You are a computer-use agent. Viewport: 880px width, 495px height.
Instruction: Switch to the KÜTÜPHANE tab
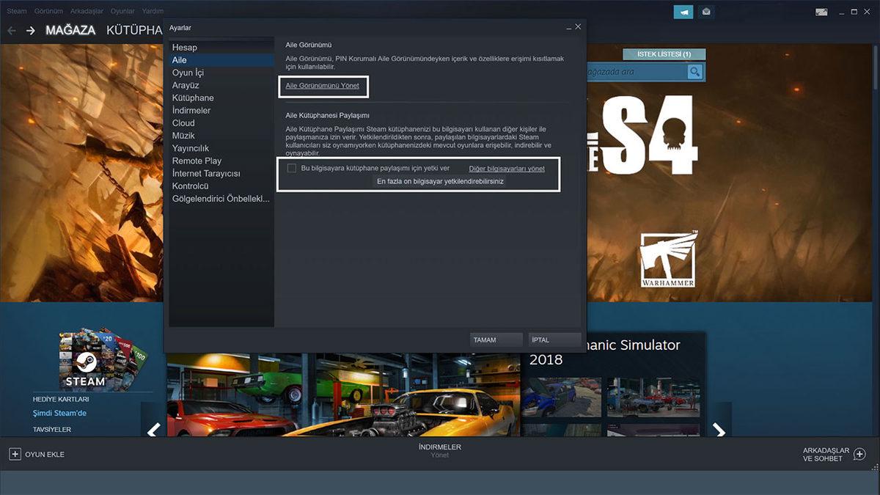point(133,30)
